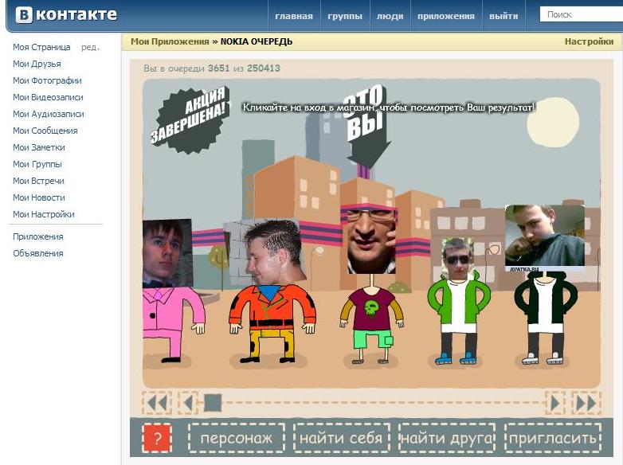Click your avatar with glasses under ЭТО ВЫ
The height and width of the screenshot is (465, 623).
point(371,240)
